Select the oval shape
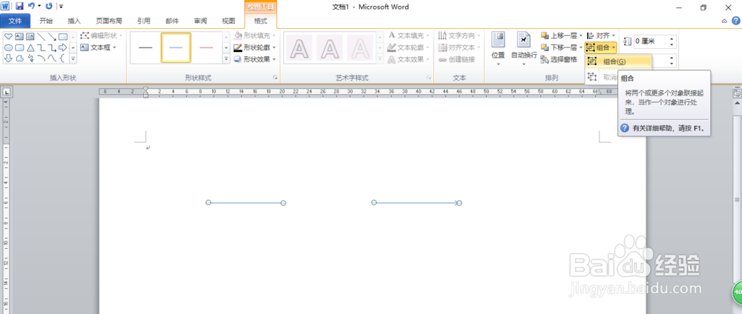Viewport: 742px width, 314px height. point(8,47)
